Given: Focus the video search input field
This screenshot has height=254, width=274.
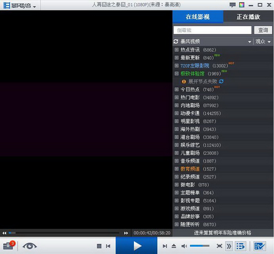Looking at the screenshot, I should pos(213,30).
